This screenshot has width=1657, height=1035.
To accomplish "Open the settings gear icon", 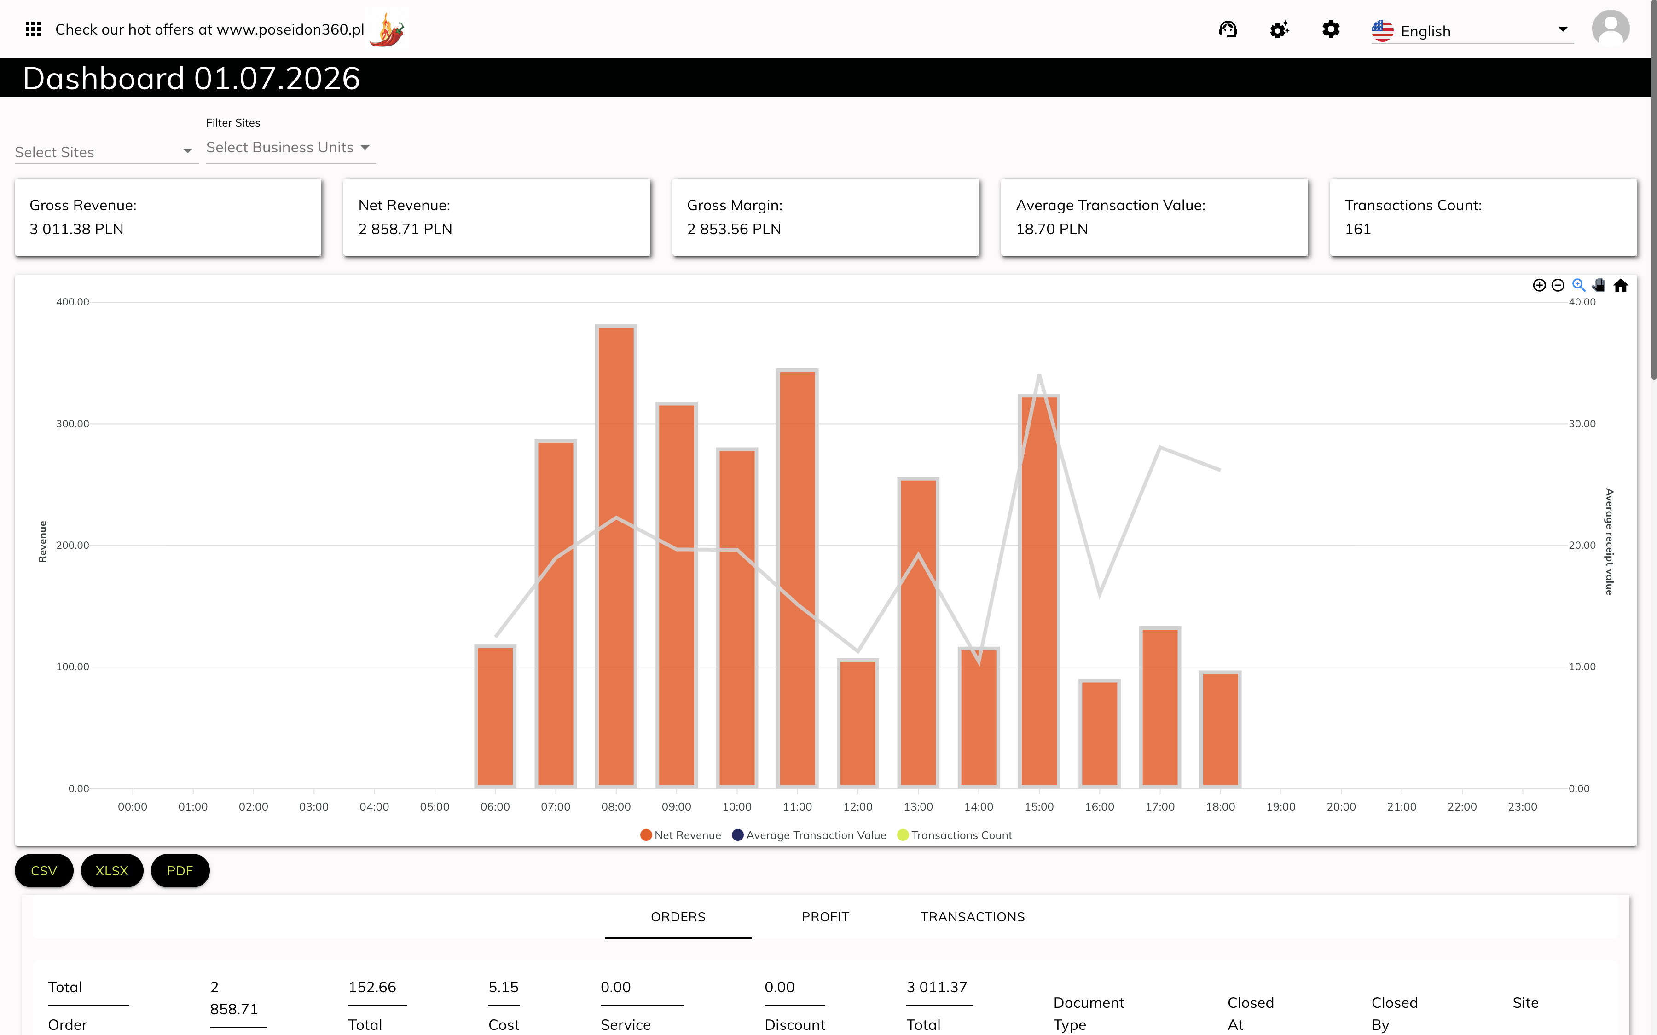I will (x=1330, y=29).
